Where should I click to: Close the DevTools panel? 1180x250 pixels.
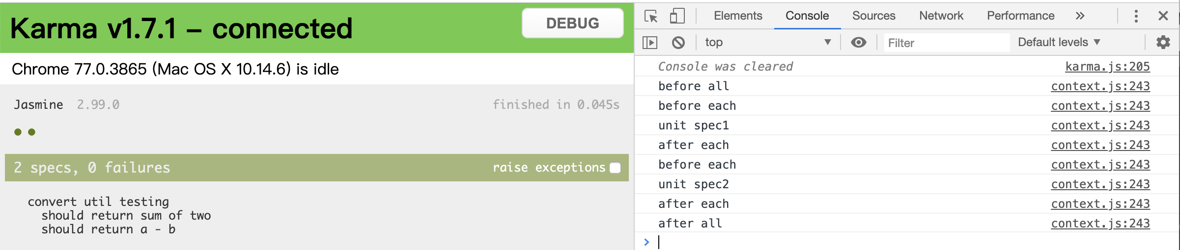pyautogui.click(x=1163, y=16)
